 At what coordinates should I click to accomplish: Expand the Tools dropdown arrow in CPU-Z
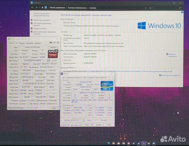(92, 125)
